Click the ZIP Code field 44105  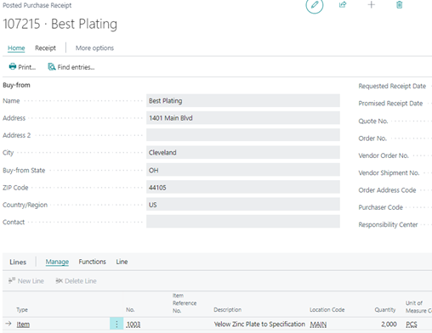click(243, 187)
